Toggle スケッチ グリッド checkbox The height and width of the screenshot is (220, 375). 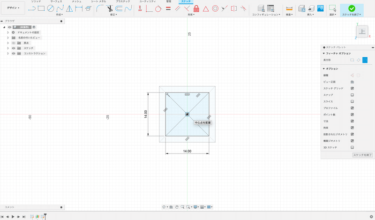(x=352, y=88)
